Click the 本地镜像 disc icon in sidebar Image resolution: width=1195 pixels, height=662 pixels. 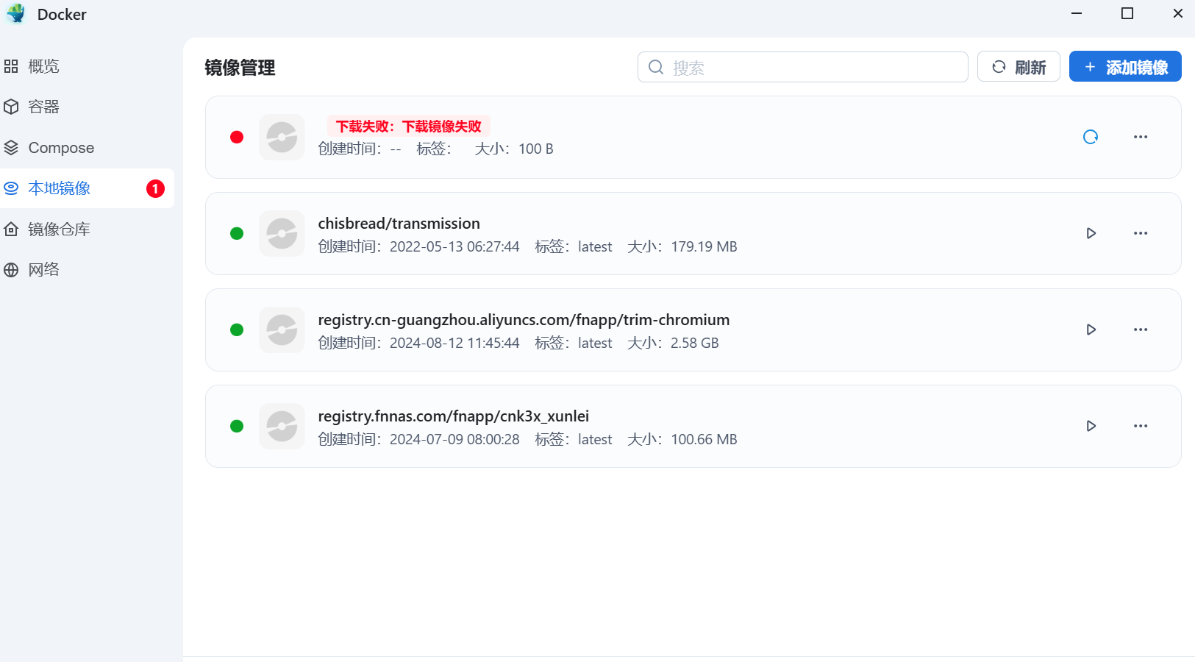click(x=11, y=188)
